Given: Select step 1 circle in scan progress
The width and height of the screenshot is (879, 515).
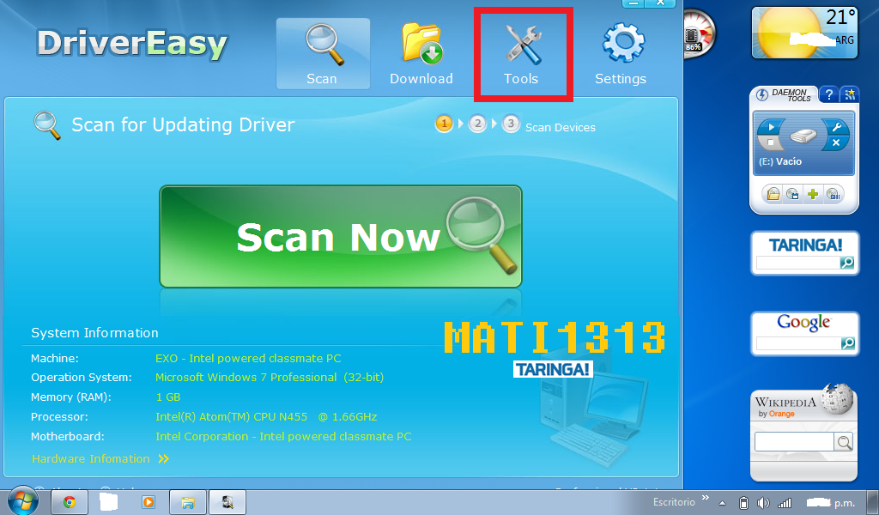Looking at the screenshot, I should pos(444,124).
